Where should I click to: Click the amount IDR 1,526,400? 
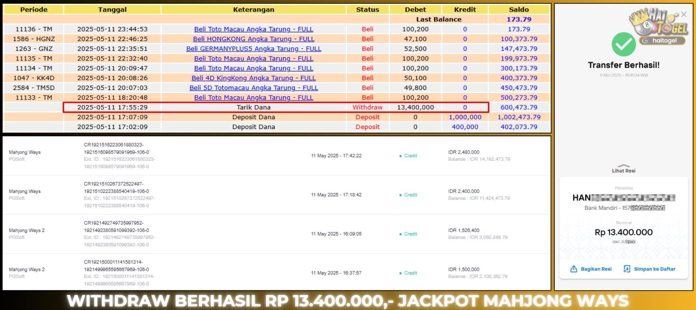coord(464,230)
